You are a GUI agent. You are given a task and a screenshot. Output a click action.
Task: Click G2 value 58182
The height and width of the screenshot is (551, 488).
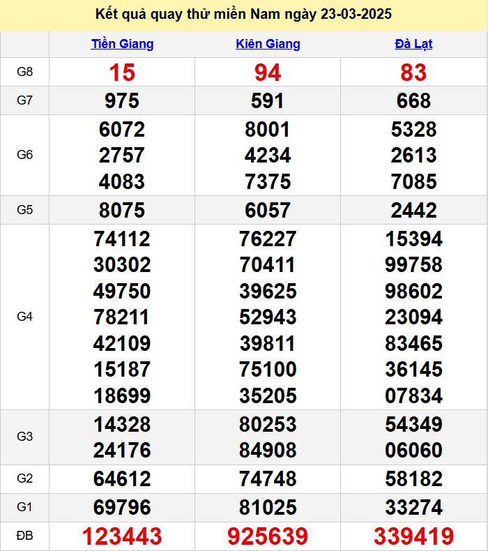click(414, 478)
